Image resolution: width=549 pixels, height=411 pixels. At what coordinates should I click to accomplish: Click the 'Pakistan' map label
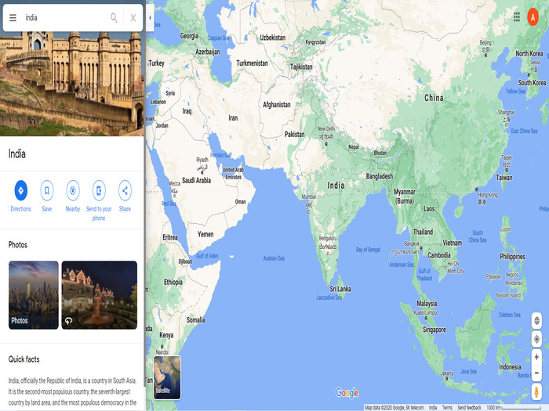(x=294, y=134)
